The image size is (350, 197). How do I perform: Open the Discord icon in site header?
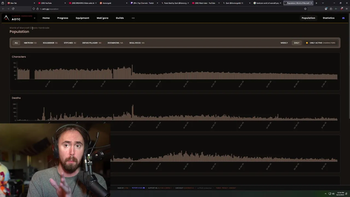tap(343, 18)
